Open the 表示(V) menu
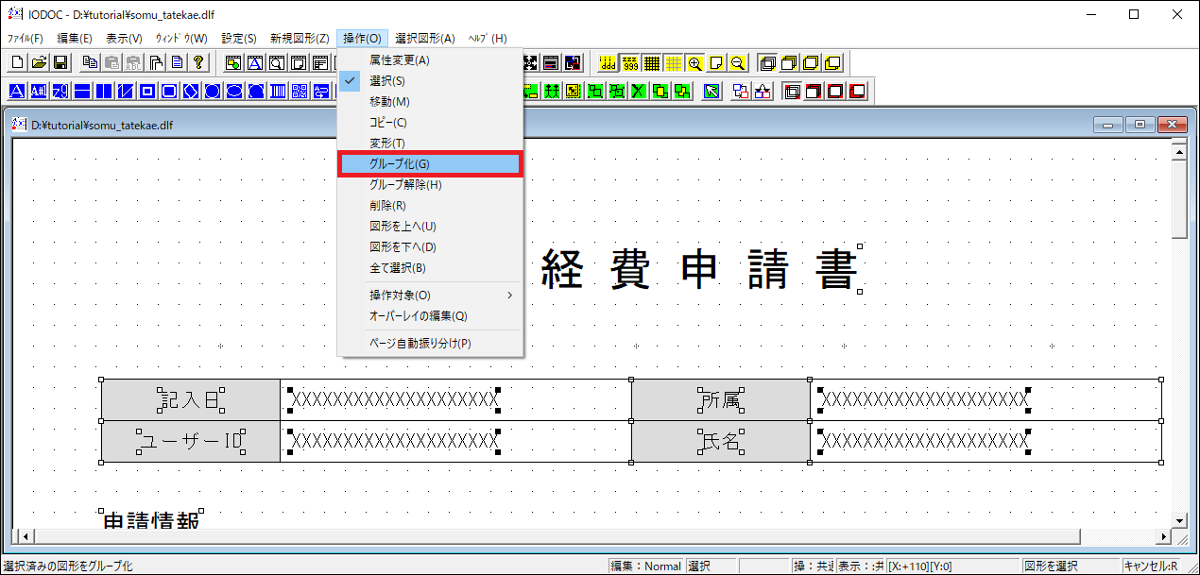 (124, 39)
